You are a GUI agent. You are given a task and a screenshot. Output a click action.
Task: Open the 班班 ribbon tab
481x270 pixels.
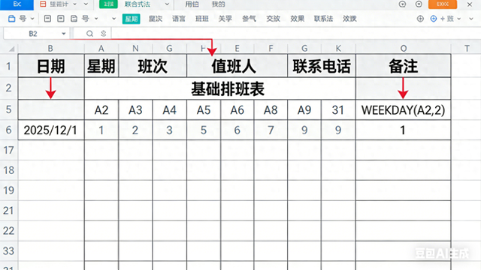[202, 19]
